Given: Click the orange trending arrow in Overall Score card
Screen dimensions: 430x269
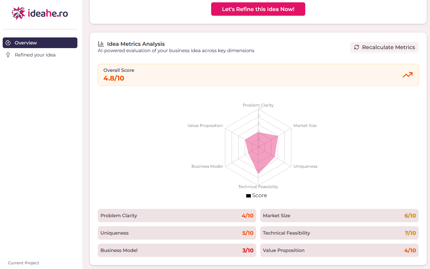Looking at the screenshot, I should coord(407,75).
